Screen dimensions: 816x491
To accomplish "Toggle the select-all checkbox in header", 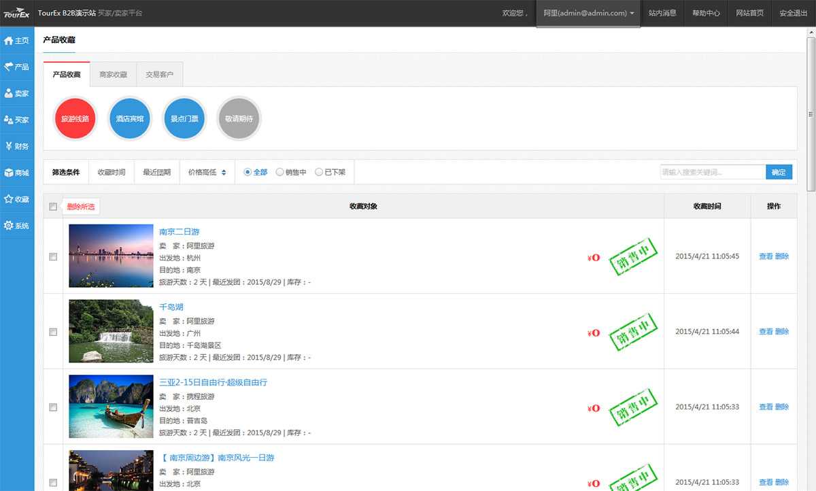I will click(53, 207).
